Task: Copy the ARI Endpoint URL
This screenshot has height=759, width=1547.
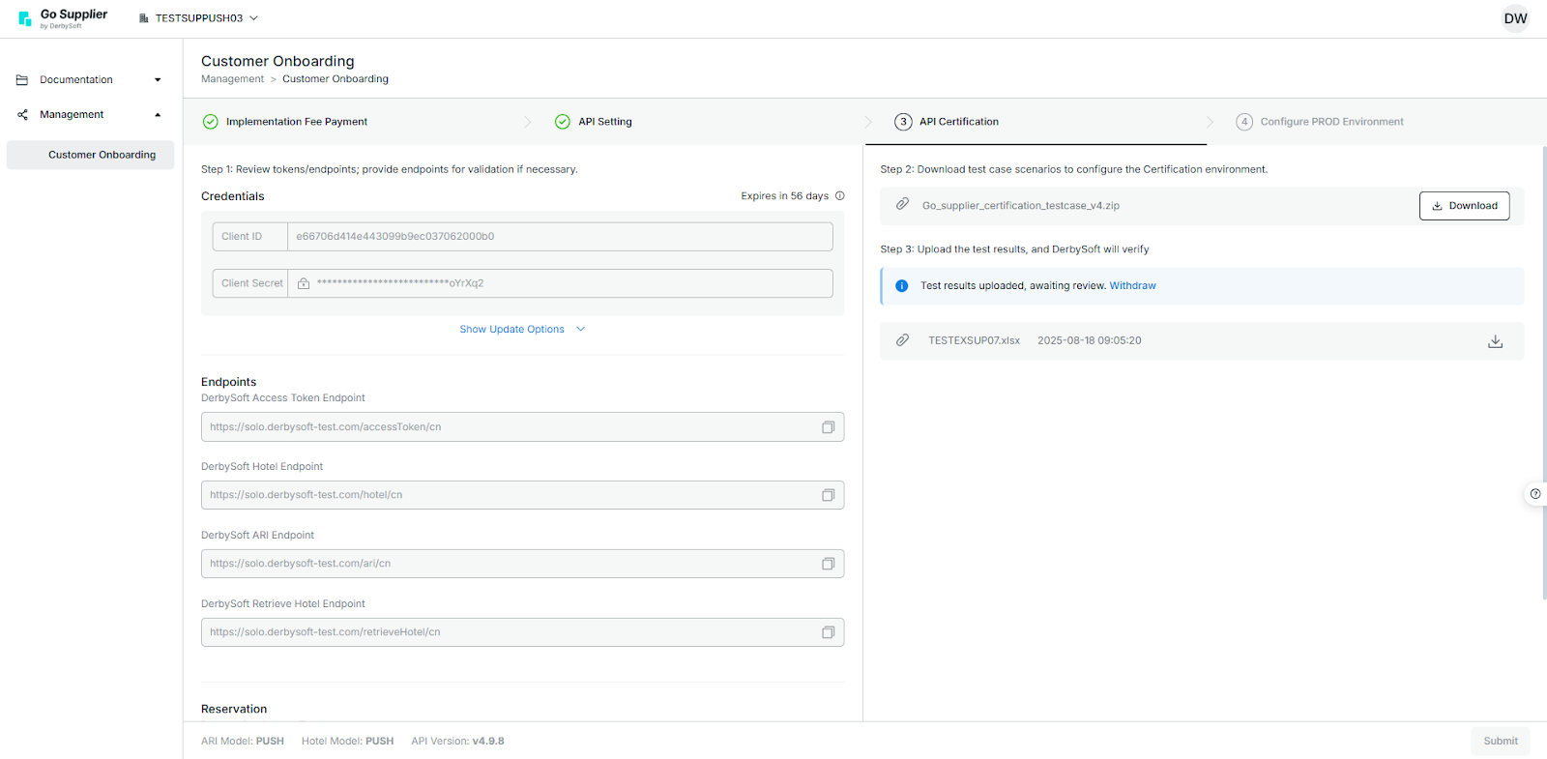Action: [828, 564]
